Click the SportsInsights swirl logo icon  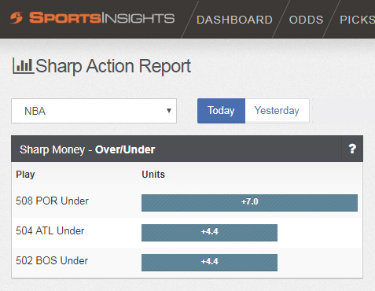[17, 18]
